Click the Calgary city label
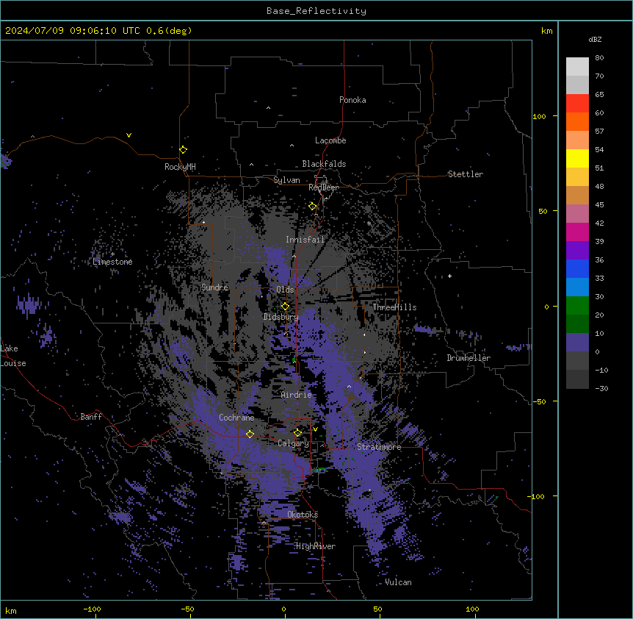The width and height of the screenshot is (633, 619). click(x=293, y=443)
